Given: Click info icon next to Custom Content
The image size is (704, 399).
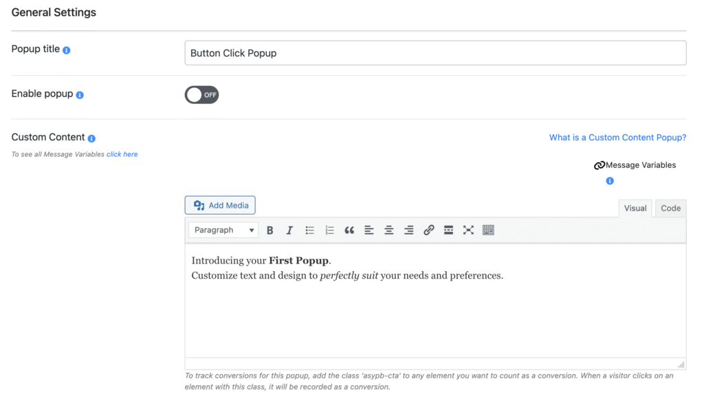Looking at the screenshot, I should 91,138.
